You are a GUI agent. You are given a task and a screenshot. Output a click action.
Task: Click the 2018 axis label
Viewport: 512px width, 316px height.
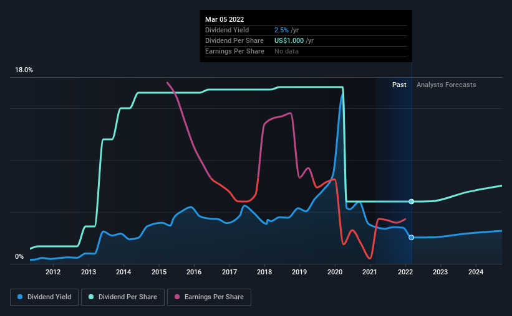[x=264, y=272]
